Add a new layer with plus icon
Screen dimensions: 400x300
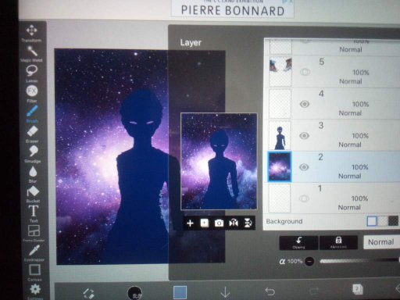click(190, 223)
